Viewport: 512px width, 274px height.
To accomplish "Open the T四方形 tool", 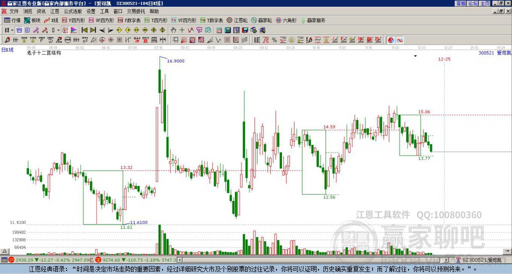I will tap(156, 20).
